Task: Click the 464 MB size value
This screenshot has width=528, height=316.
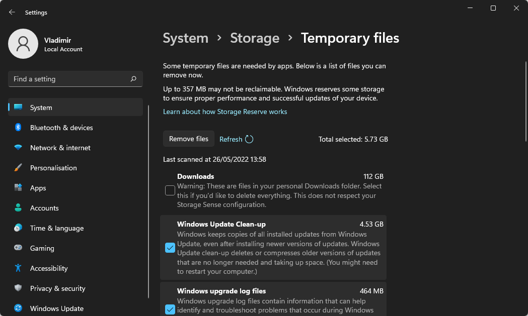Action: [x=371, y=291]
